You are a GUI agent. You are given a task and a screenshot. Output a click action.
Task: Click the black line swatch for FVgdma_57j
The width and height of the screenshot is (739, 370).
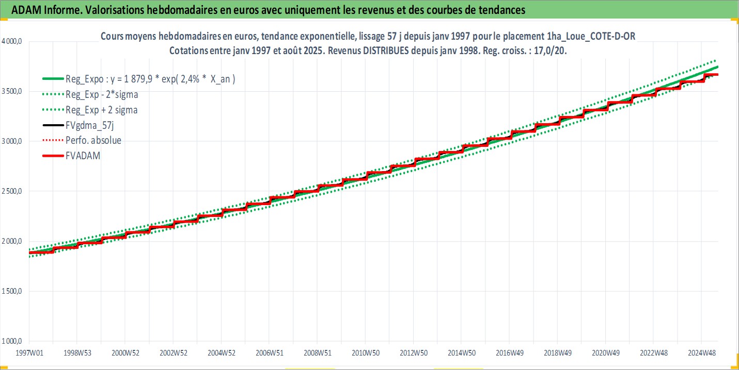[52, 125]
